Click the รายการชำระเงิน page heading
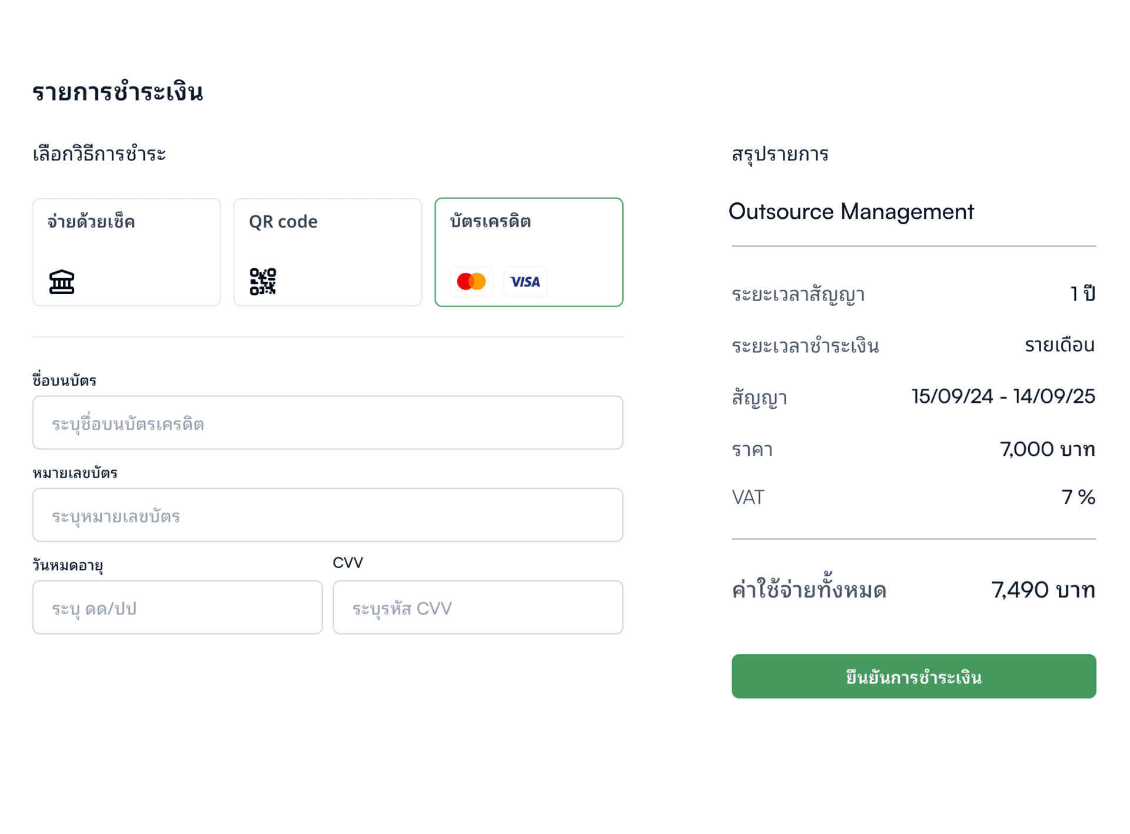 (118, 92)
